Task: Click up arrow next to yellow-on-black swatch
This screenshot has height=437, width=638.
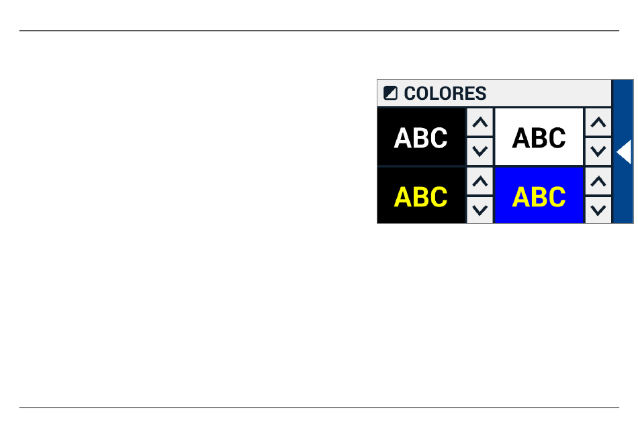Action: click(480, 181)
